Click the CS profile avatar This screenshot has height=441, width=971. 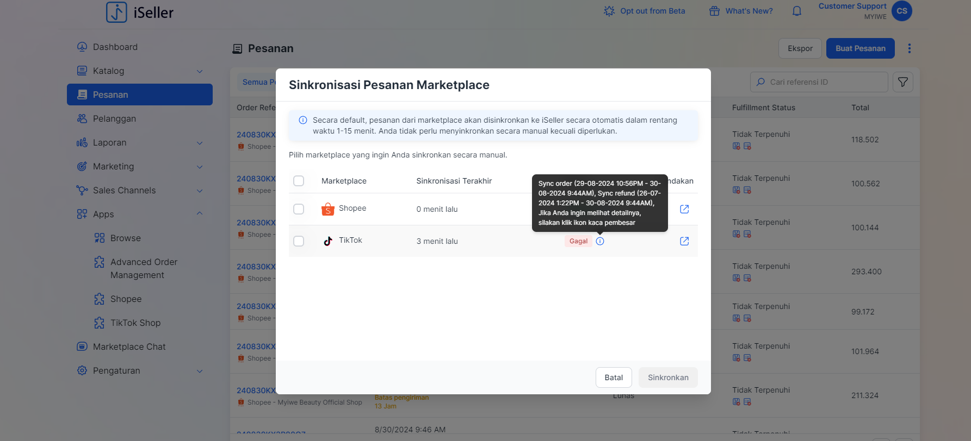tap(902, 11)
